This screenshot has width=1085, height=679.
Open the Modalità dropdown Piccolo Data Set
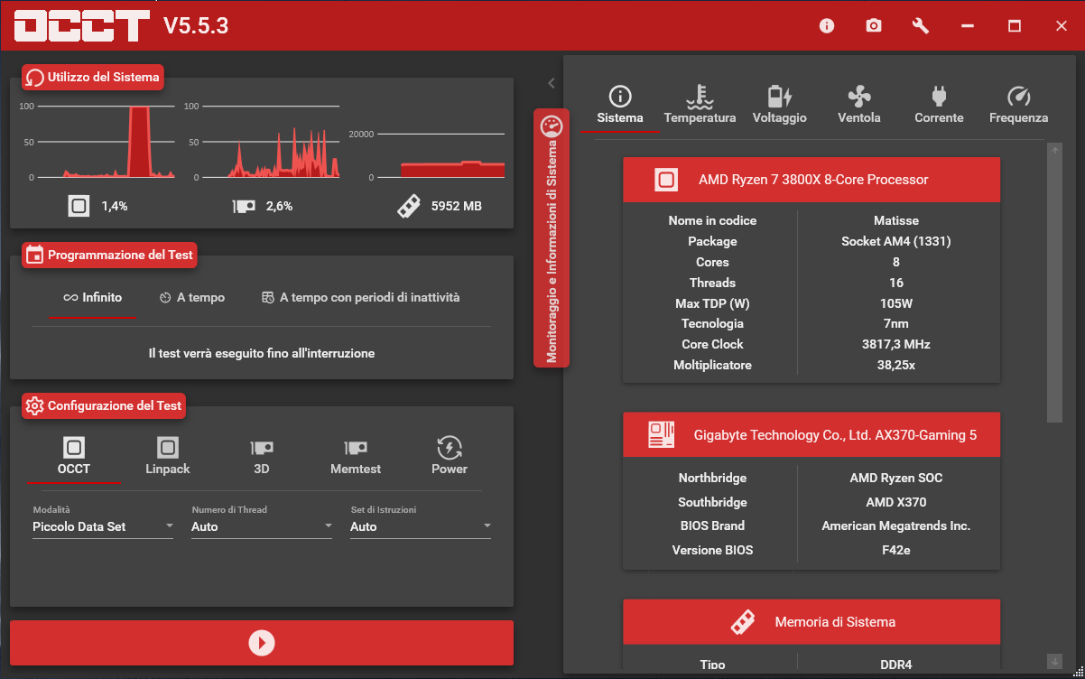tap(103, 526)
